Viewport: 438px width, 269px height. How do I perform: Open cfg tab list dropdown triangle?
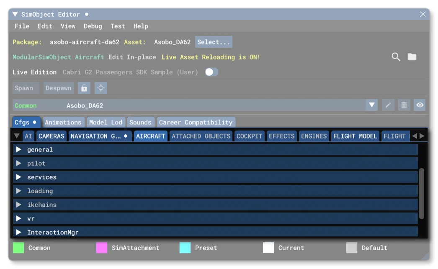(16, 136)
